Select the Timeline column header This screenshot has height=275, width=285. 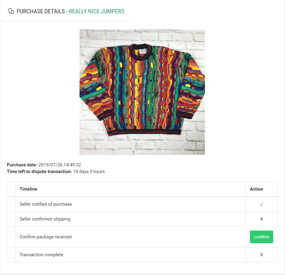(28, 189)
